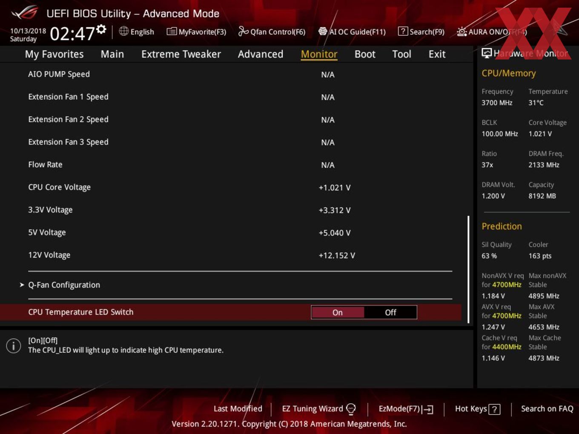
Task: Select the Monitor tab
Action: point(319,54)
